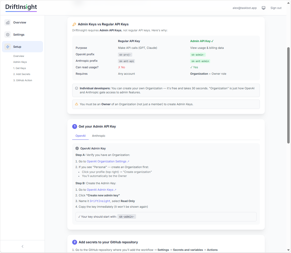The width and height of the screenshot is (291, 253).
Task: Click Sign out
Action: [x=276, y=8]
